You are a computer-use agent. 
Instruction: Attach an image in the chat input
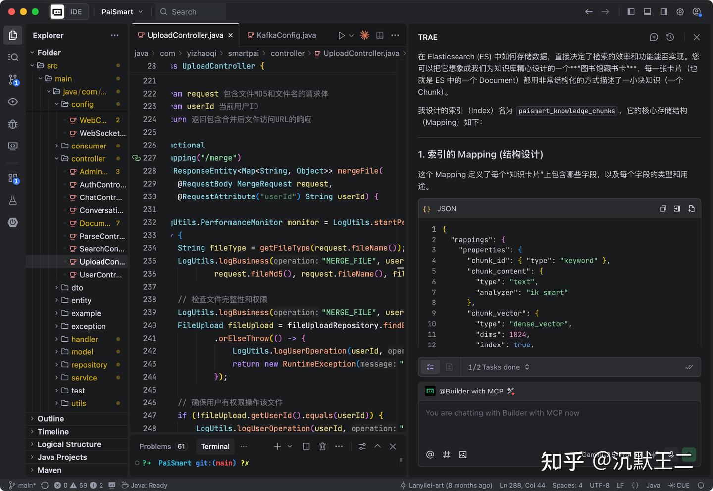(x=463, y=455)
